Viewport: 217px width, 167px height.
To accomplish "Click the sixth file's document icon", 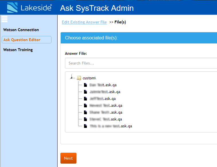I will click(86, 119).
